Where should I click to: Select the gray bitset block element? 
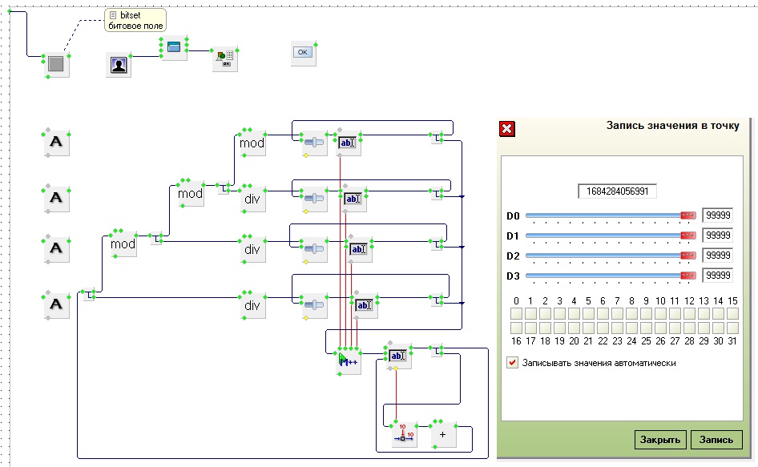pos(56,65)
